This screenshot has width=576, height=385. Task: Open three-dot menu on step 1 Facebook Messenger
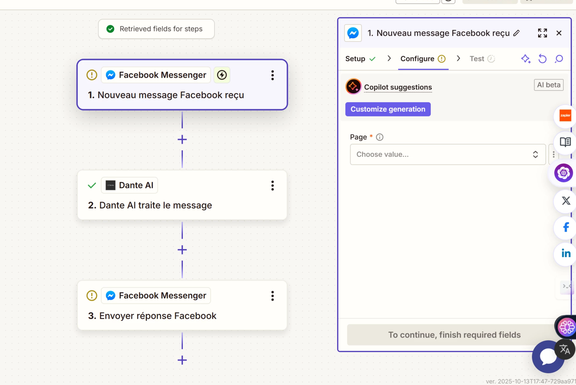point(273,75)
